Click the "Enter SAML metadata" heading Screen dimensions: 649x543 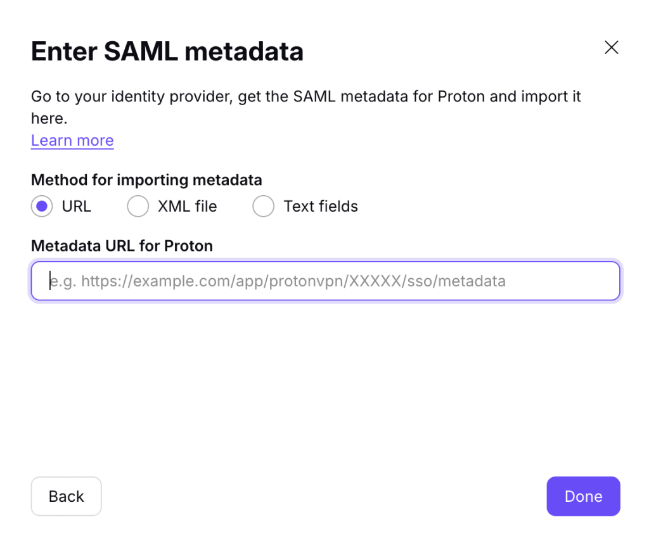pos(167,51)
